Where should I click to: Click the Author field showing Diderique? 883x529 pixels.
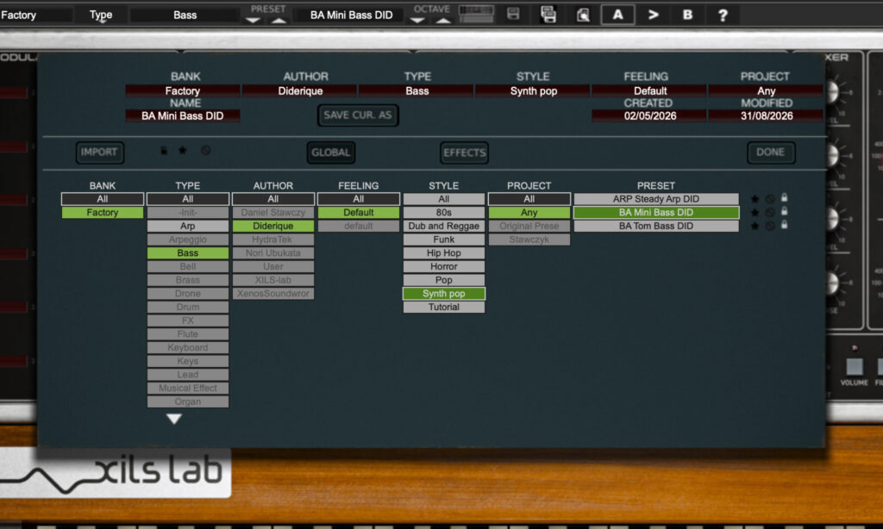click(x=300, y=90)
